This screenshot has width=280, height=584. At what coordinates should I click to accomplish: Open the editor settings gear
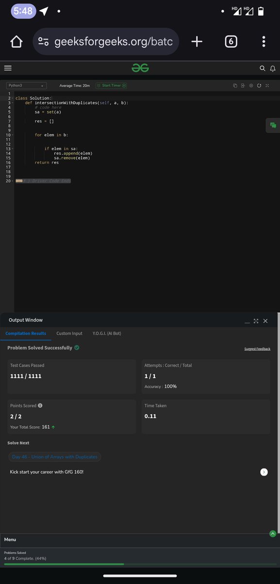pyautogui.click(x=251, y=86)
